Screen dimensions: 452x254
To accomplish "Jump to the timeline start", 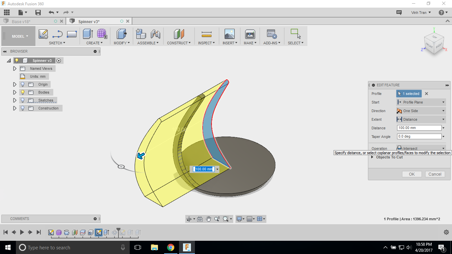I will [x=5, y=232].
